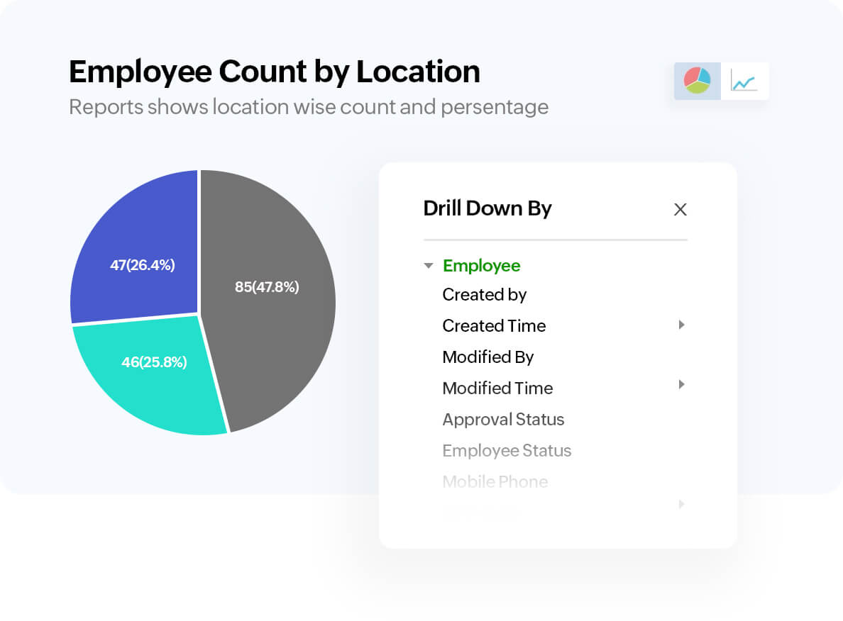Viewport: 843px width, 621px height.
Task: Choose Created by drill down option
Action: click(484, 294)
